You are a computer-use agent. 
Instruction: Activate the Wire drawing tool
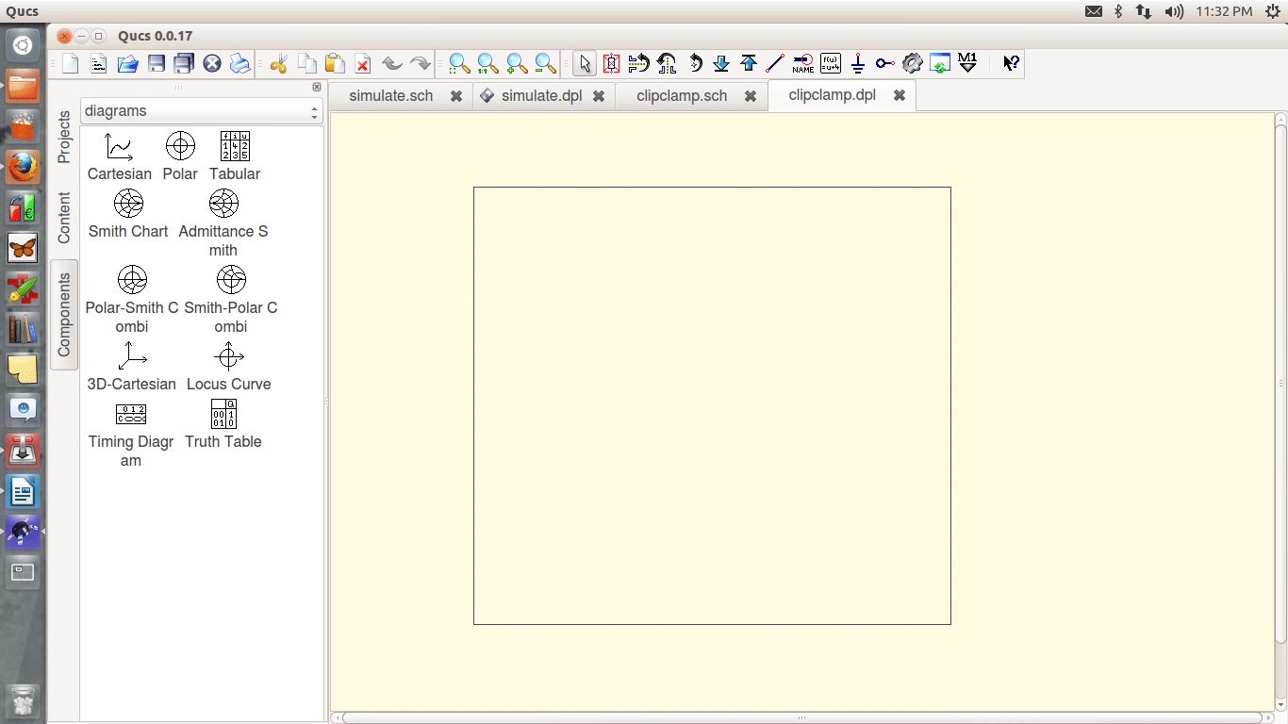[x=775, y=64]
